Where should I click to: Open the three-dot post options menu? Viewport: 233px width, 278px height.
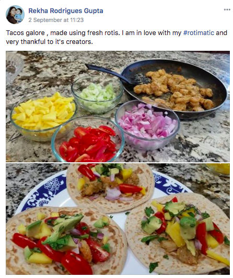[x=227, y=9]
